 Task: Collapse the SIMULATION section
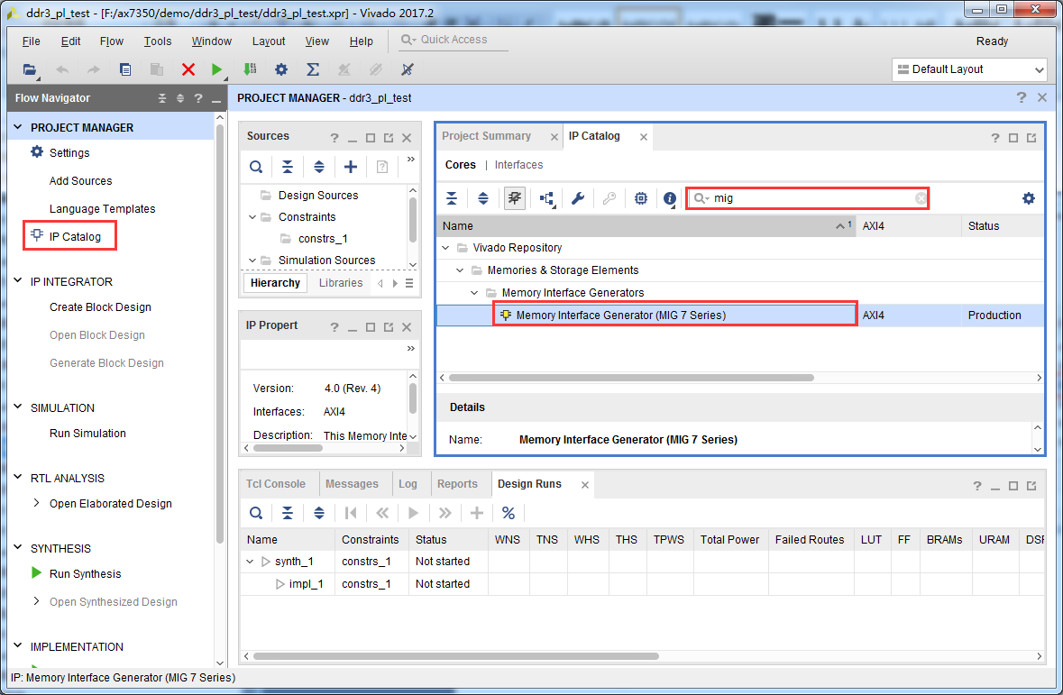[18, 407]
